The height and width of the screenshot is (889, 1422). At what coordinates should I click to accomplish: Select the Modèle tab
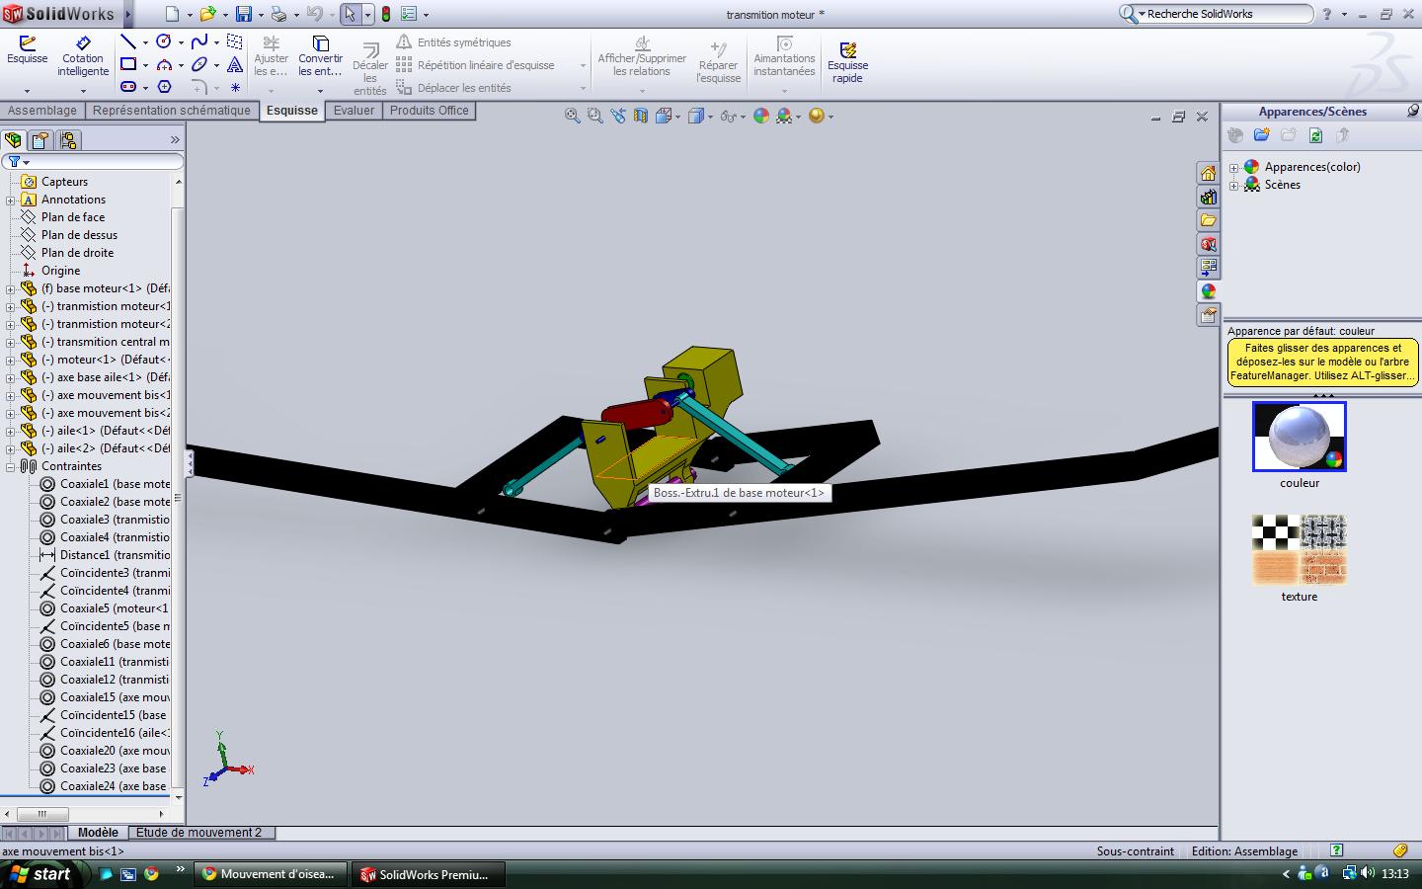tap(98, 833)
